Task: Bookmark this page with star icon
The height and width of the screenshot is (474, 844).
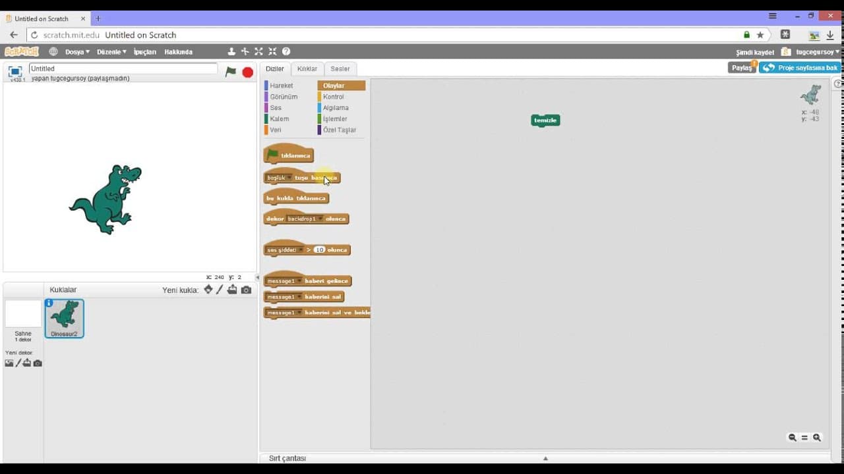Action: [x=760, y=35]
